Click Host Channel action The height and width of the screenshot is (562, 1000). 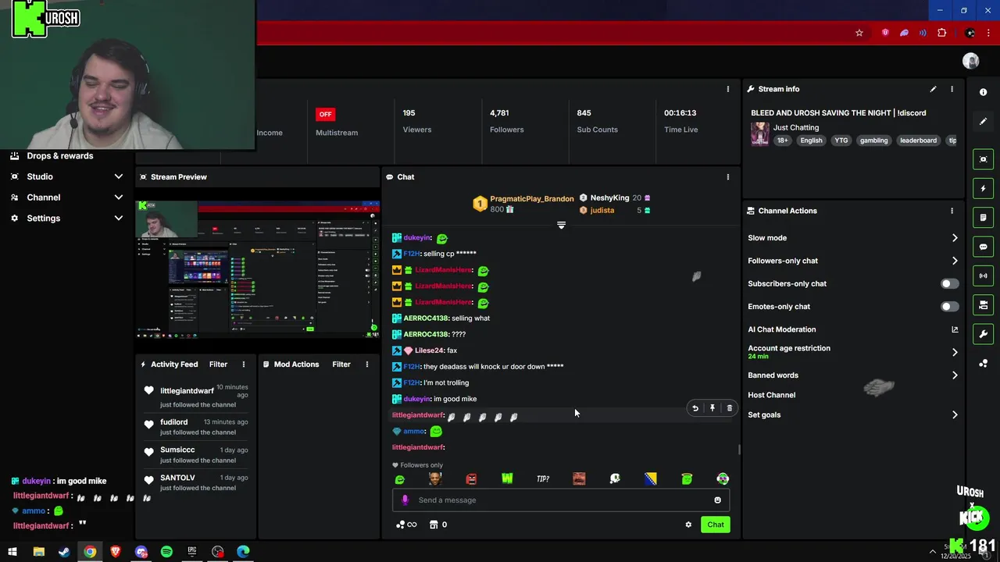coord(771,395)
